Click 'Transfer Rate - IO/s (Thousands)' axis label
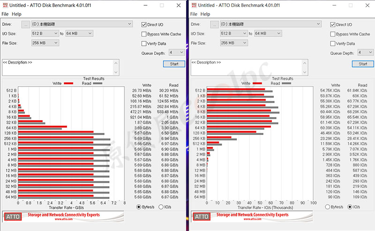Screen dimensions: 375x231 pyautogui.click(x=265, y=208)
